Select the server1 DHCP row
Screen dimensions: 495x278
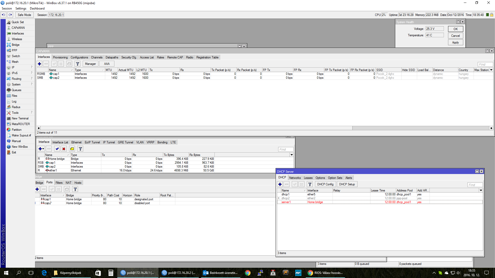pyautogui.click(x=379, y=202)
